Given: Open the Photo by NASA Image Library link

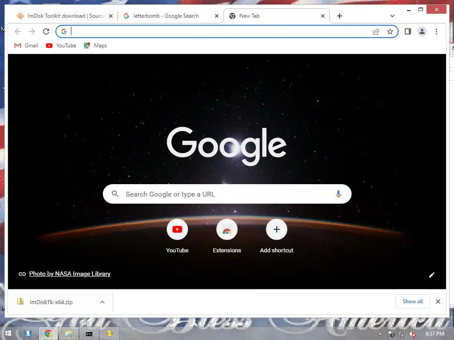Looking at the screenshot, I should (x=70, y=274).
